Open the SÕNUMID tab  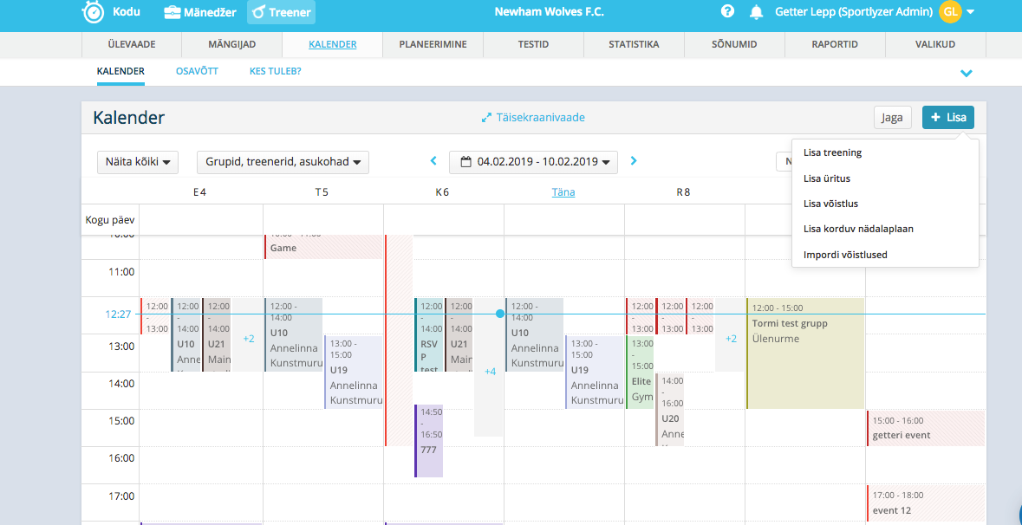click(x=734, y=45)
